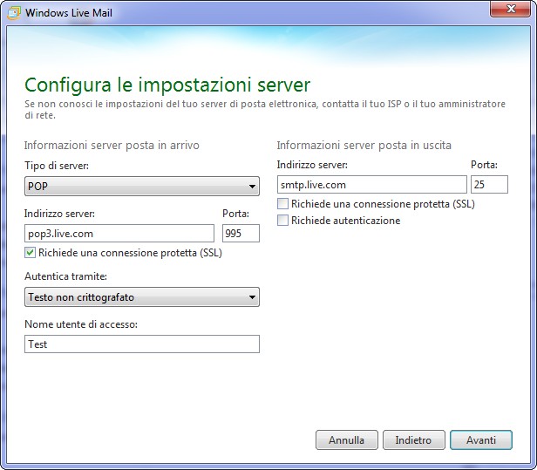Open the Autentica tramite dropdown
The height and width of the screenshot is (470, 537).
142,297
